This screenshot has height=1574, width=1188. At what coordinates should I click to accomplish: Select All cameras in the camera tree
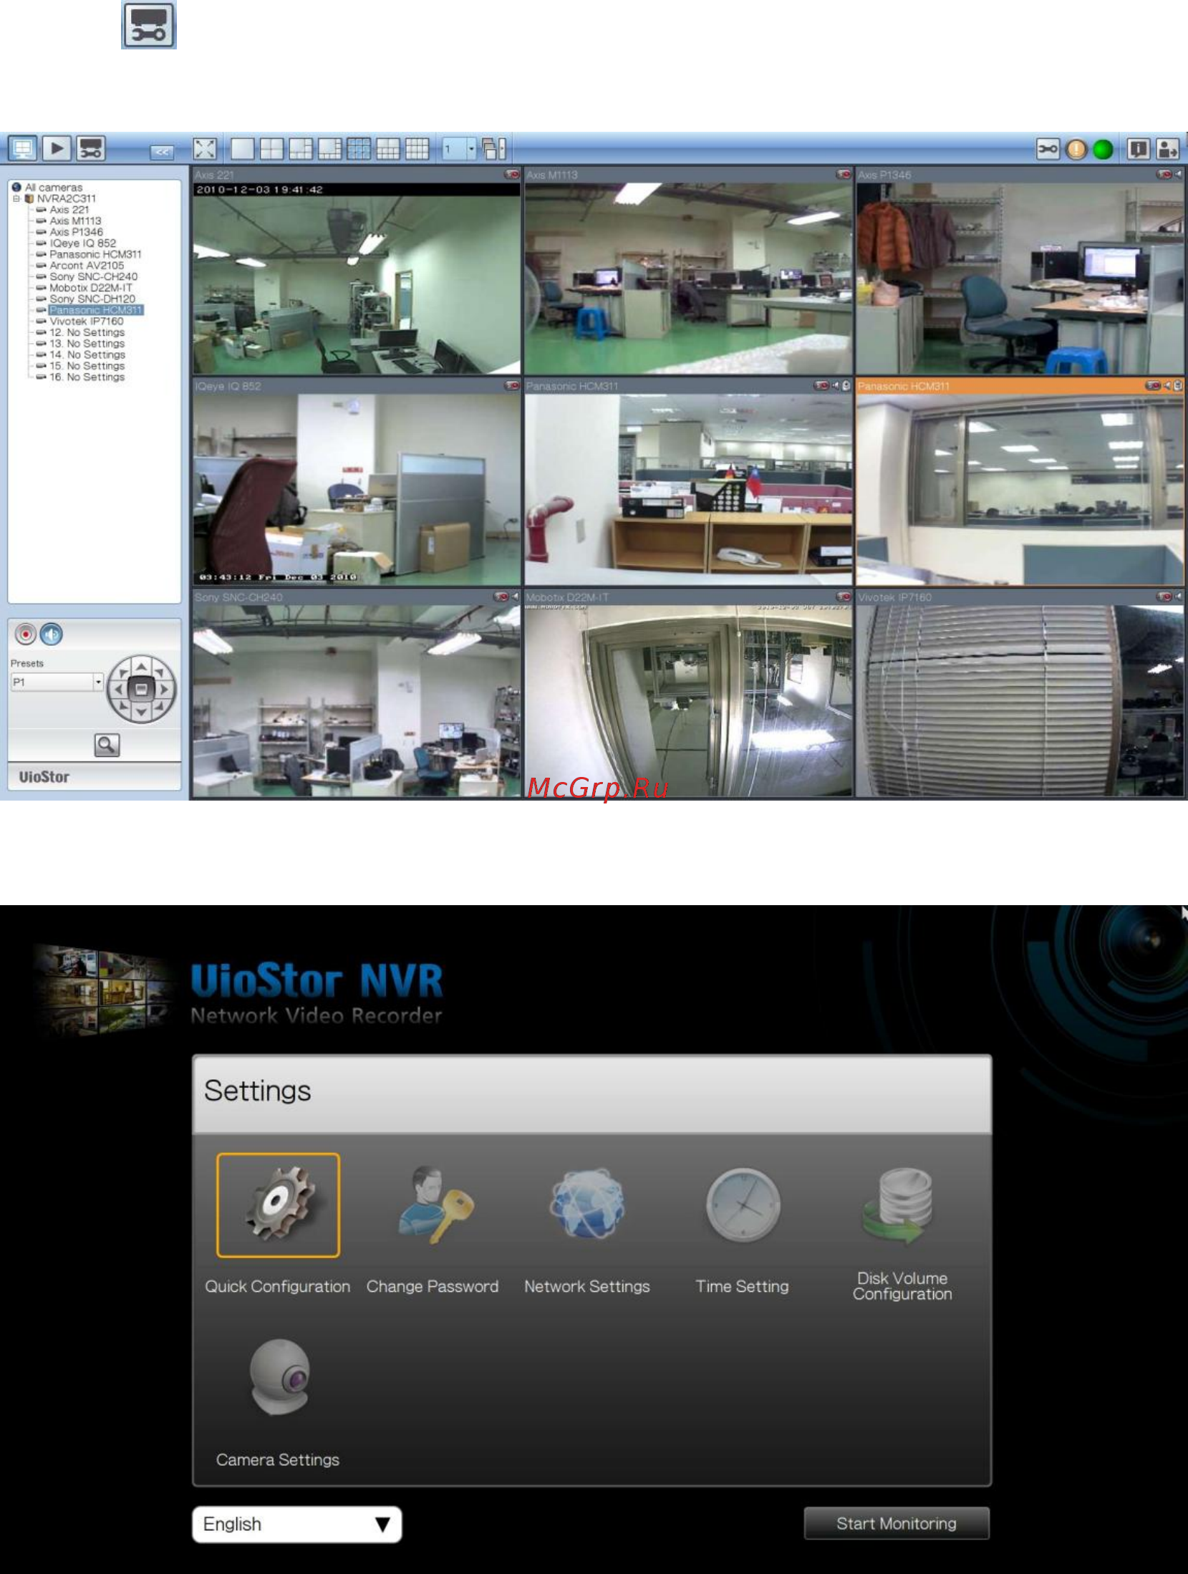pos(54,188)
